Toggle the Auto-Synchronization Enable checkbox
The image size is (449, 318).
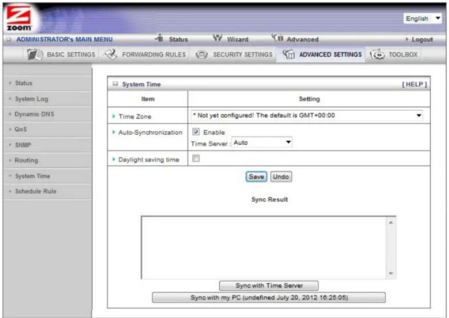point(196,131)
